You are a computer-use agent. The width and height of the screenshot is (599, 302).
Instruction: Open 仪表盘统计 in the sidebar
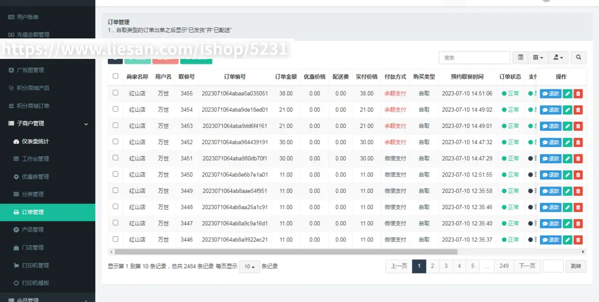coord(47,141)
